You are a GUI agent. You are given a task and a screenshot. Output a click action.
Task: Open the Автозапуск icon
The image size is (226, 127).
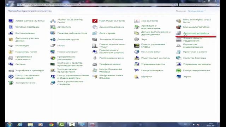pos(53,27)
